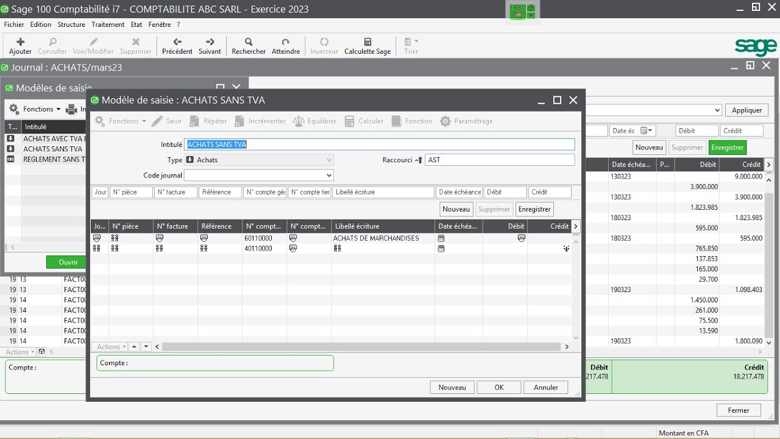Click the Atteindre toolbar icon

coord(286,42)
